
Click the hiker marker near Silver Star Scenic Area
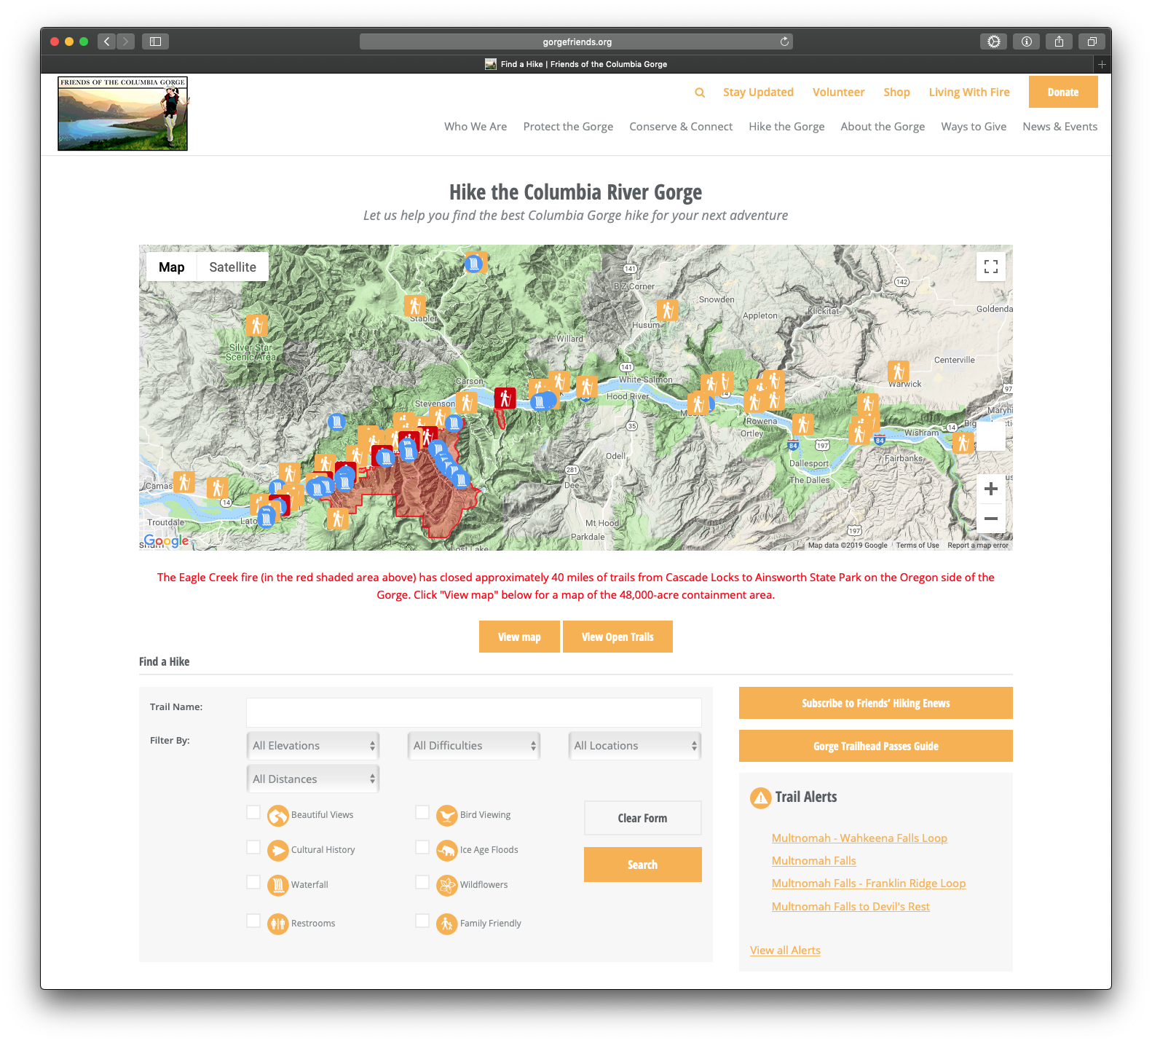(256, 325)
